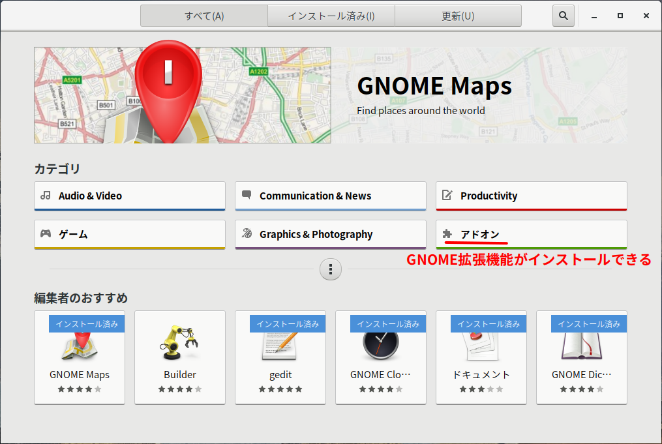Click the palette icon in Graphics & Photography

tap(247, 233)
